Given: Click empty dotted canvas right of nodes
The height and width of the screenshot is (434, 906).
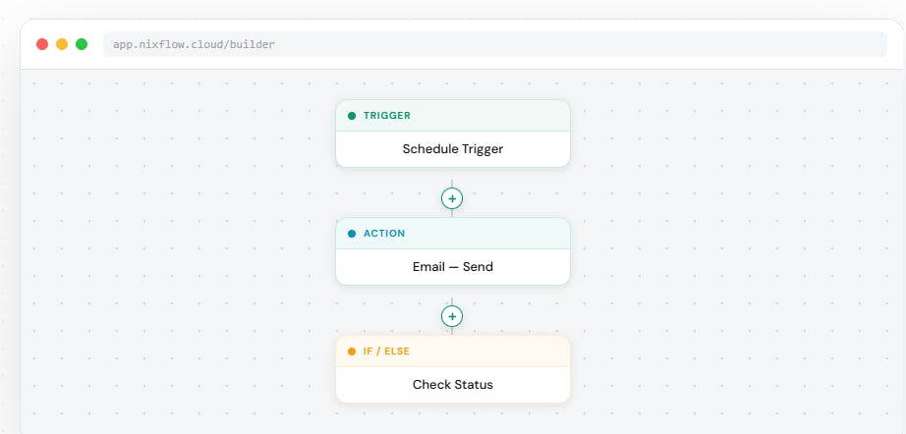Looking at the screenshot, I should (x=734, y=248).
